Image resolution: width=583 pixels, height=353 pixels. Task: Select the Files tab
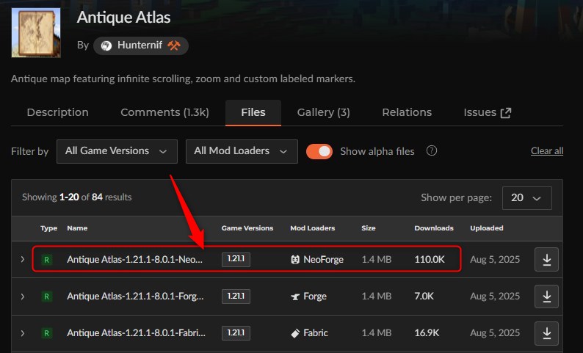click(253, 112)
